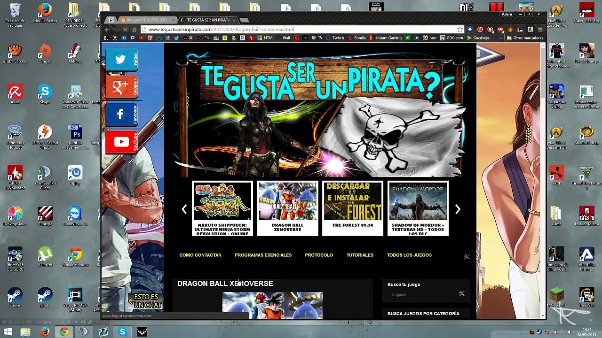602x338 pixels.
Task: Open a new browser tab
Action: coord(244,20)
